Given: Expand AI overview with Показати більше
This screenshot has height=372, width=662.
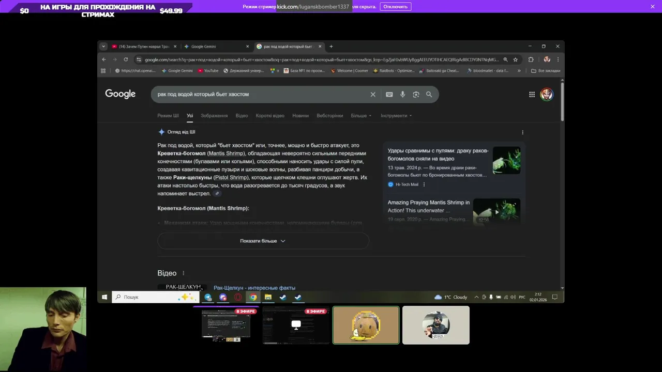Looking at the screenshot, I should pyautogui.click(x=263, y=241).
